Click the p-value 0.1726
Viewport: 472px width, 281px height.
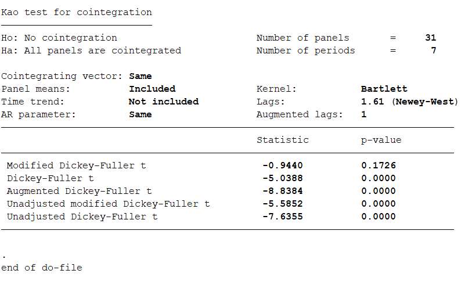pyautogui.click(x=378, y=165)
